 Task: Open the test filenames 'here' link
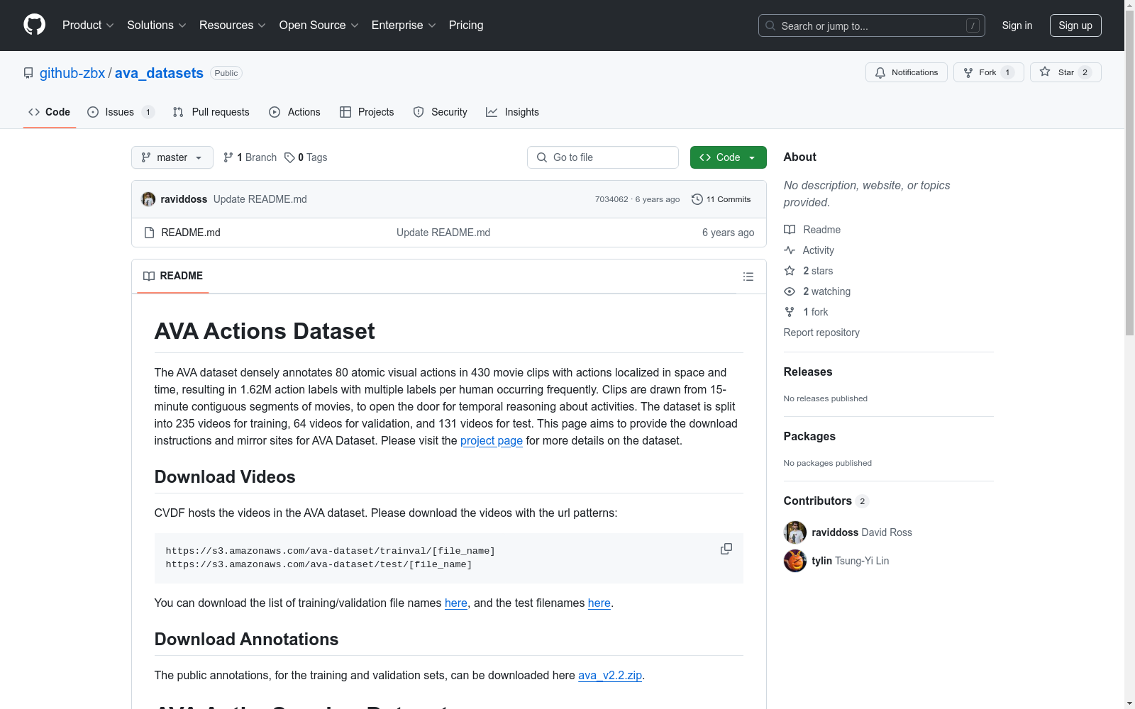pos(599,603)
